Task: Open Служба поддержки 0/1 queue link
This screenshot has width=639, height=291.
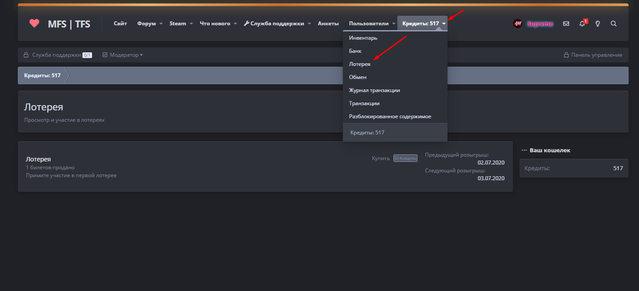Action: 57,55
